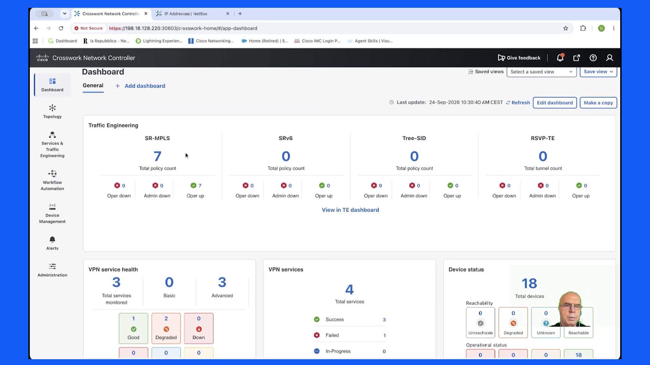650x365 pixels.
Task: Click the VPN services Success count
Action: [384, 320]
